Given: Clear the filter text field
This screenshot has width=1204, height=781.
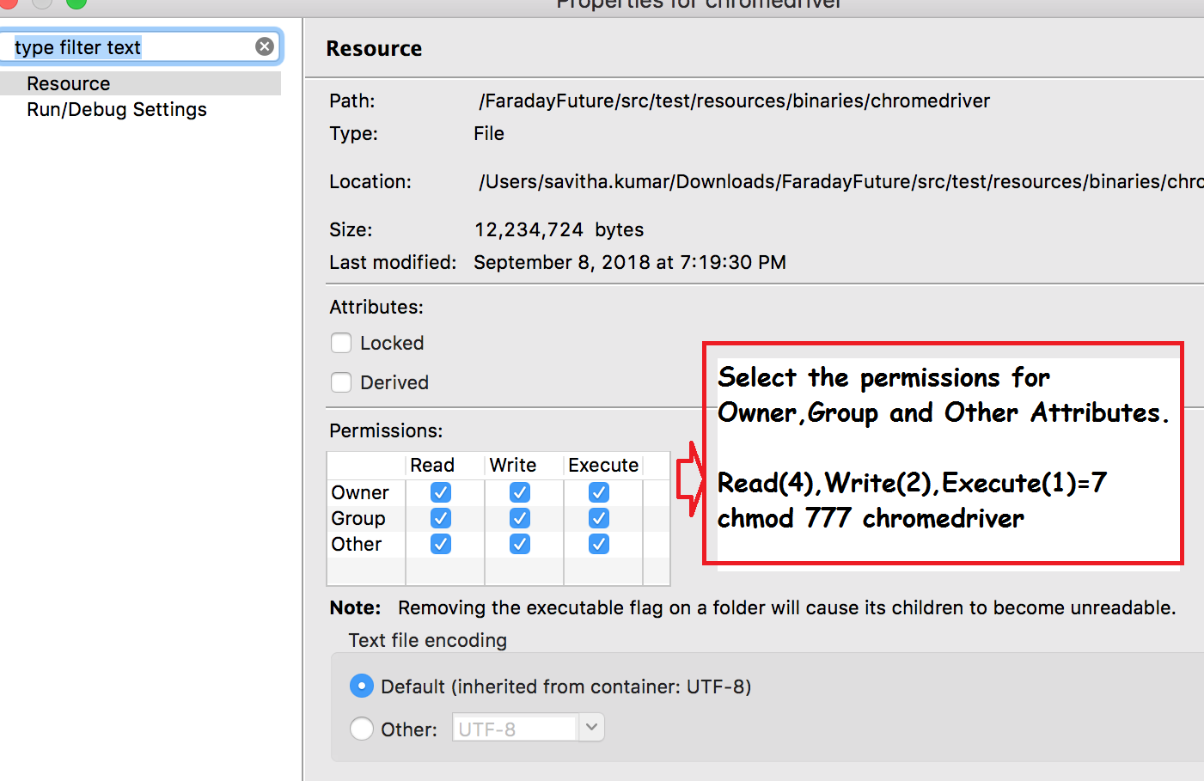Looking at the screenshot, I should coord(265,46).
